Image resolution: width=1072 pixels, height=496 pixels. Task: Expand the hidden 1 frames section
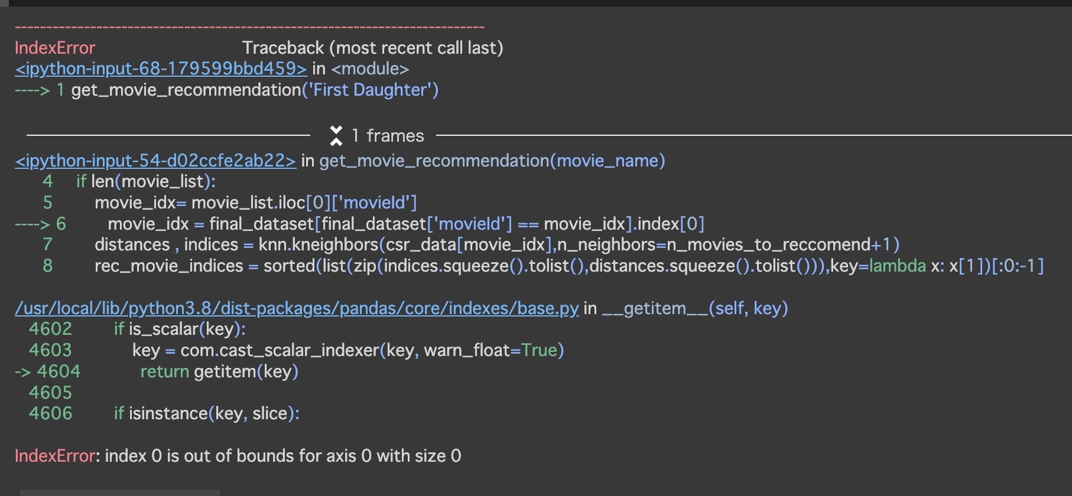click(x=336, y=136)
